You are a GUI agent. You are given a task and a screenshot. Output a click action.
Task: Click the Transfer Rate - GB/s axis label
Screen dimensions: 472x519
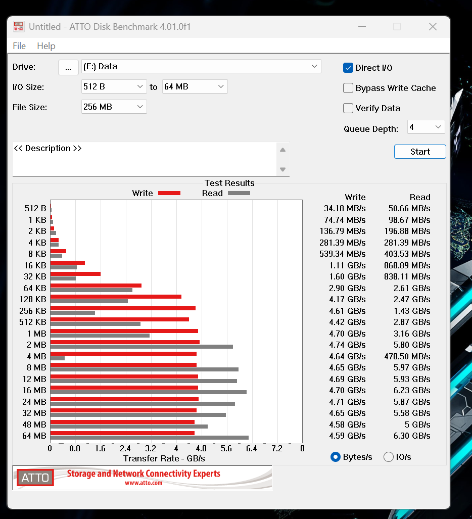point(164,458)
